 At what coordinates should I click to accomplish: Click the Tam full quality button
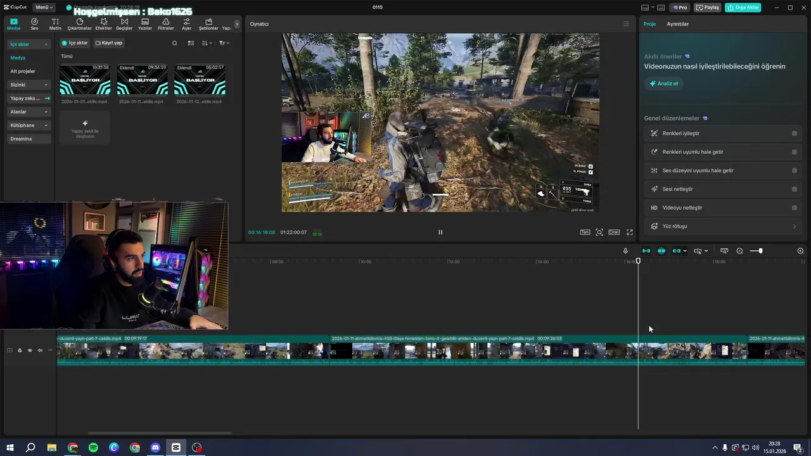(x=585, y=232)
